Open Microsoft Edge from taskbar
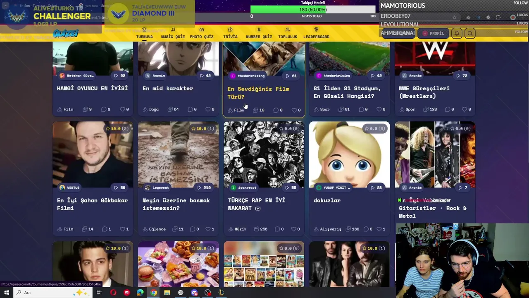The width and height of the screenshot is (529, 298). click(140, 293)
